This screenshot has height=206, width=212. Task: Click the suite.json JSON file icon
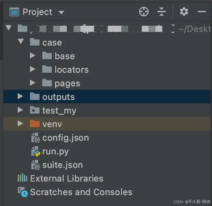point(35,165)
